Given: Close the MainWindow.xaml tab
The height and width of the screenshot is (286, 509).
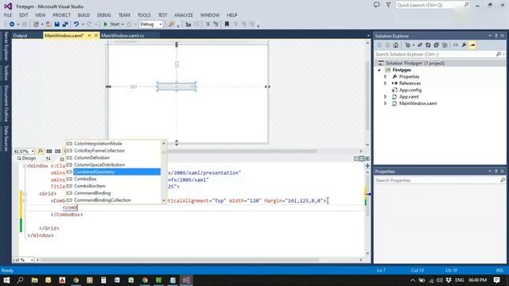Looking at the screenshot, I should (x=96, y=36).
